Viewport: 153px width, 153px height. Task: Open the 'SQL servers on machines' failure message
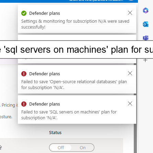tap(69, 115)
